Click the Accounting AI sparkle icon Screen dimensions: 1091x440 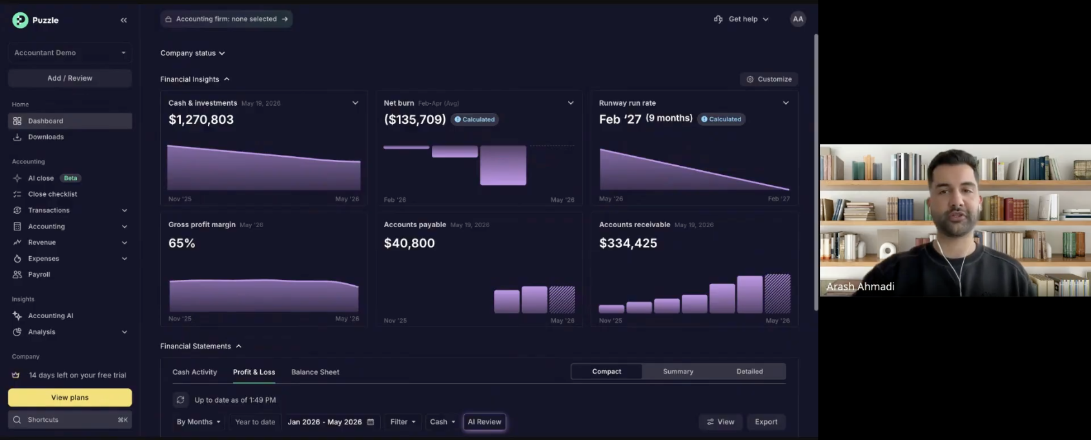[x=17, y=315]
